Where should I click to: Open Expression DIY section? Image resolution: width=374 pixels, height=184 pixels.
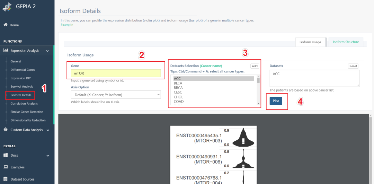(20, 78)
